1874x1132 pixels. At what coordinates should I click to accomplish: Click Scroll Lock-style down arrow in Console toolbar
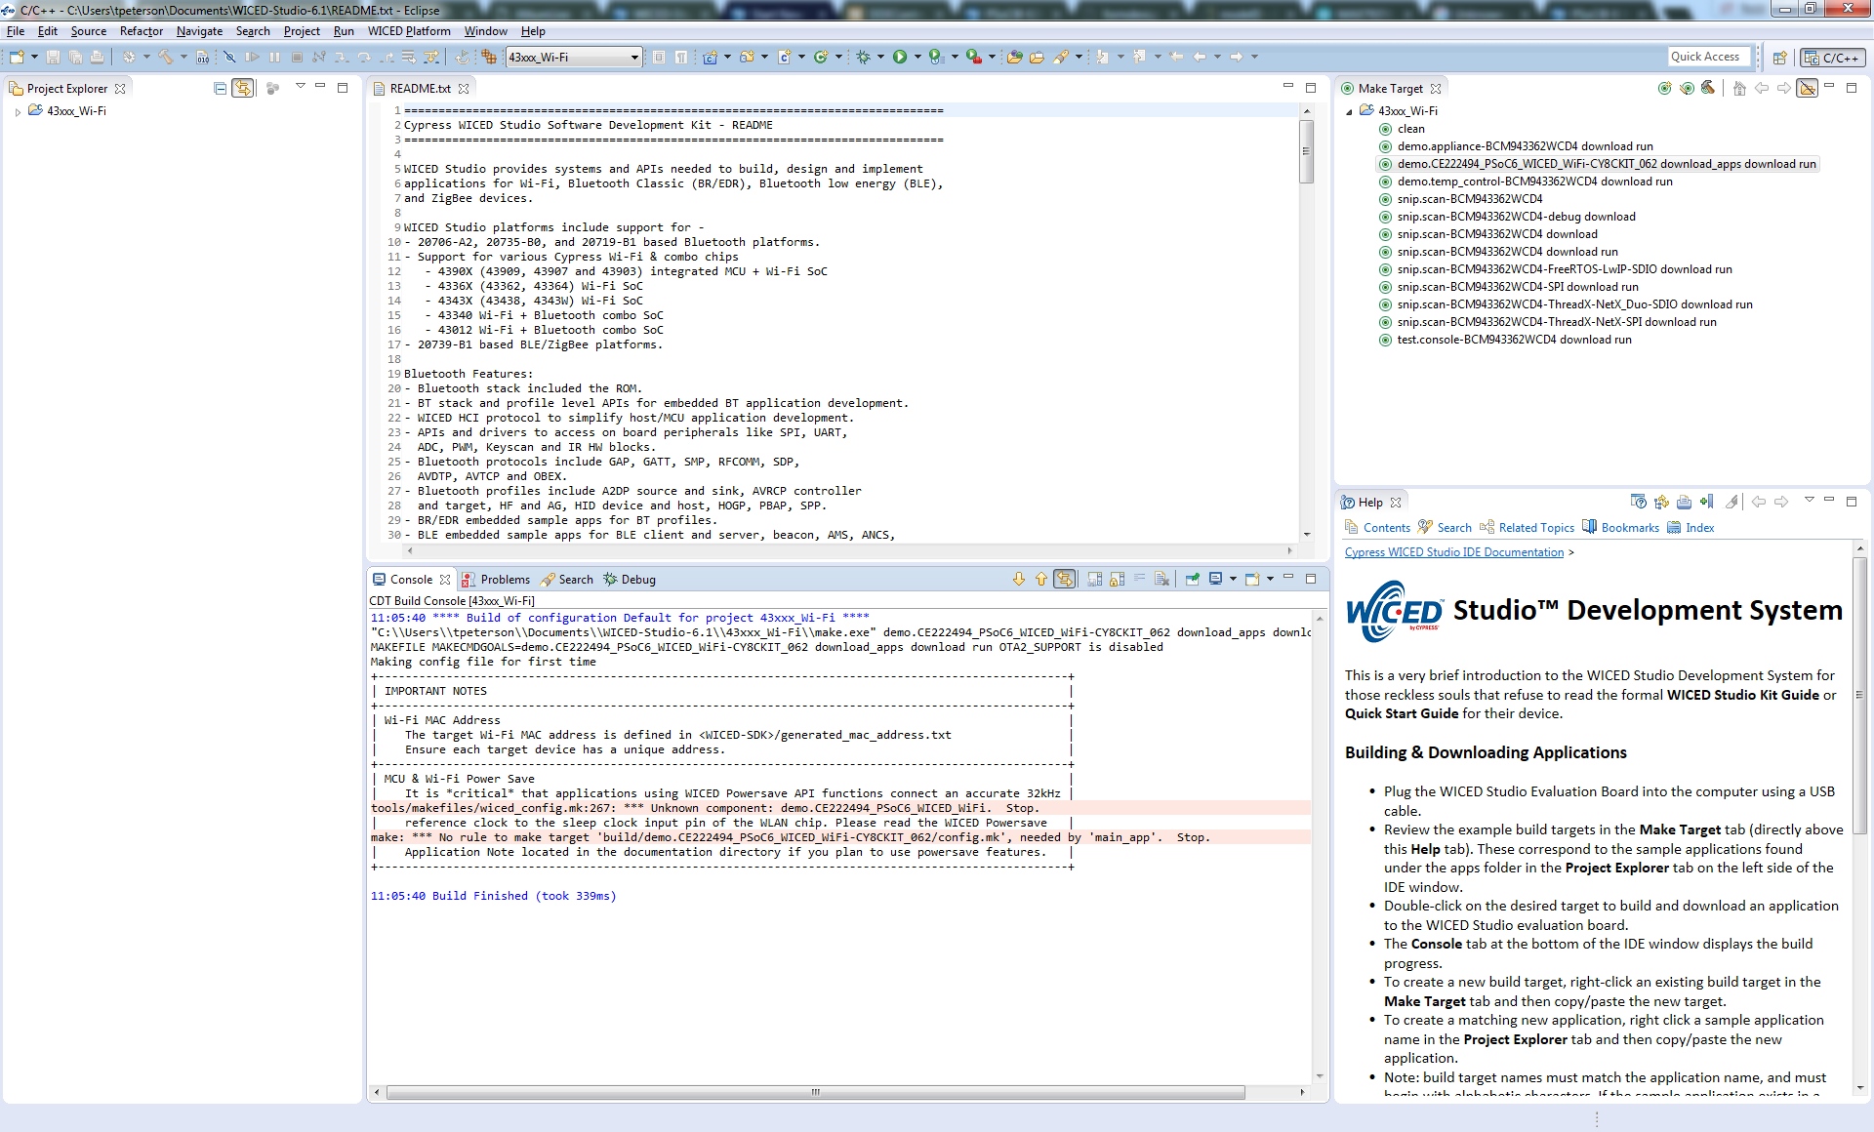click(1019, 580)
